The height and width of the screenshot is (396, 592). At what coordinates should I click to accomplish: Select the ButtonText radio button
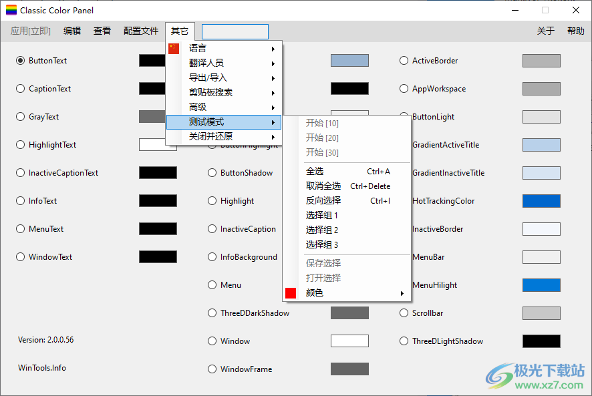click(x=20, y=61)
